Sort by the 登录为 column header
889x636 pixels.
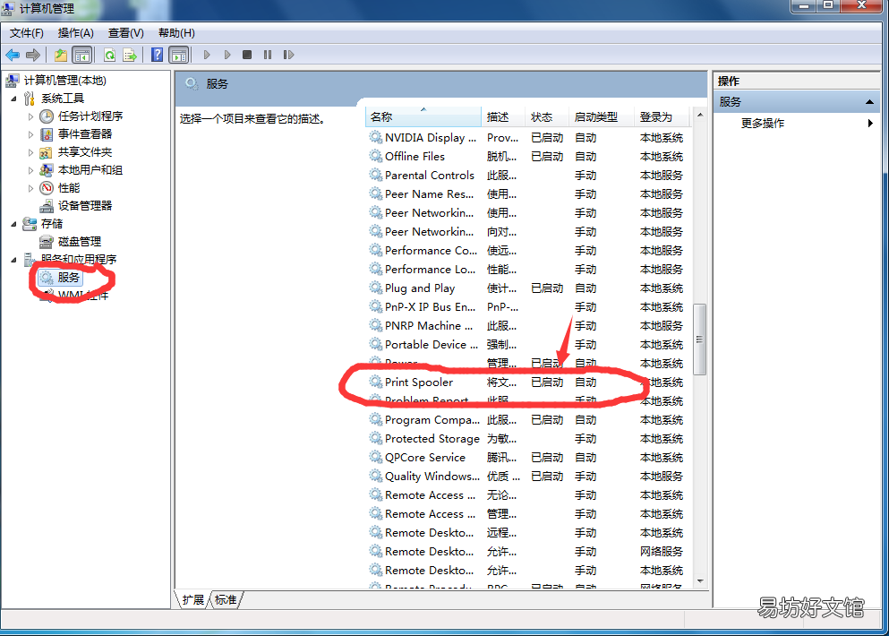coord(662,116)
